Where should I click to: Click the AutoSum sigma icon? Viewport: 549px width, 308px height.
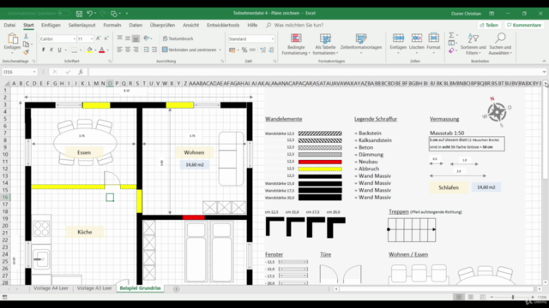coord(452,35)
